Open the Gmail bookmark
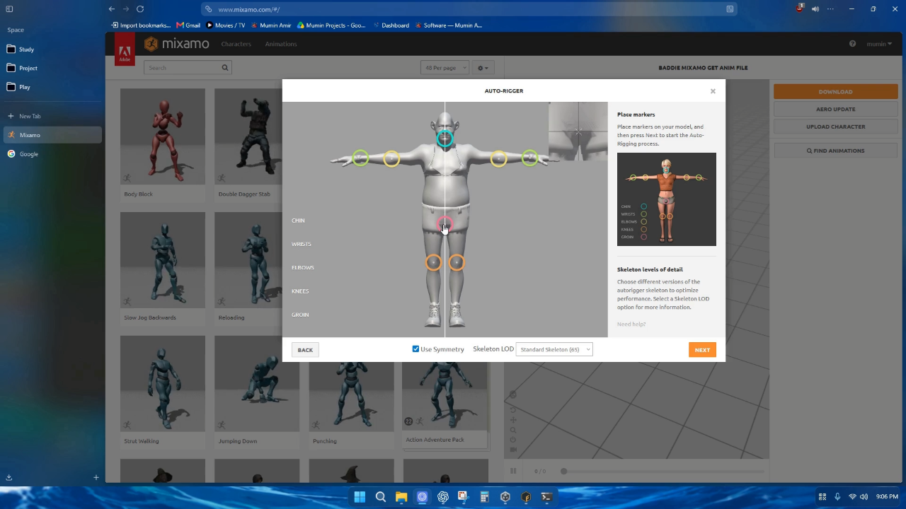 188,25
